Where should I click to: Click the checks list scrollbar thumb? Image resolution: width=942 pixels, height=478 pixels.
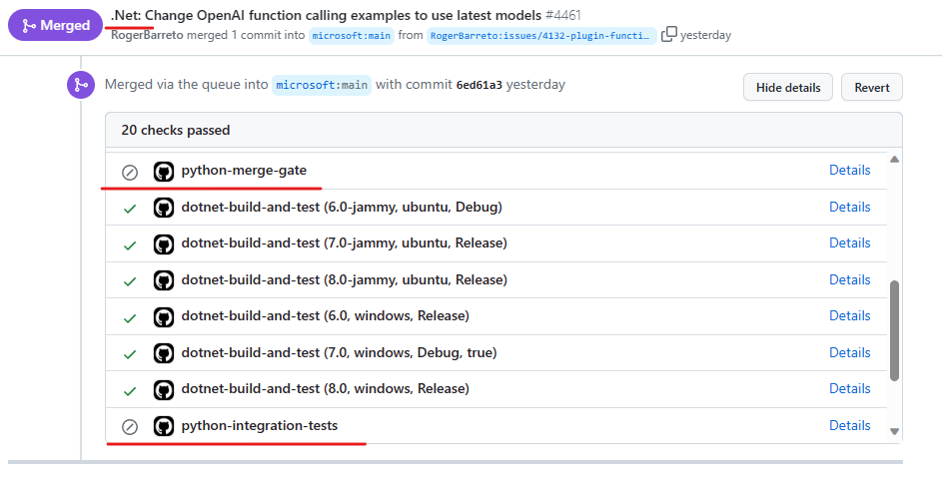click(894, 330)
